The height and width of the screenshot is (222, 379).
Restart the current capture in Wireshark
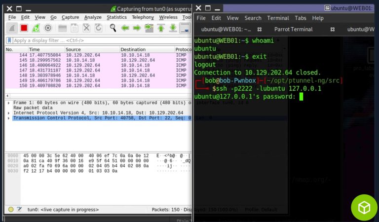[x=36, y=28]
